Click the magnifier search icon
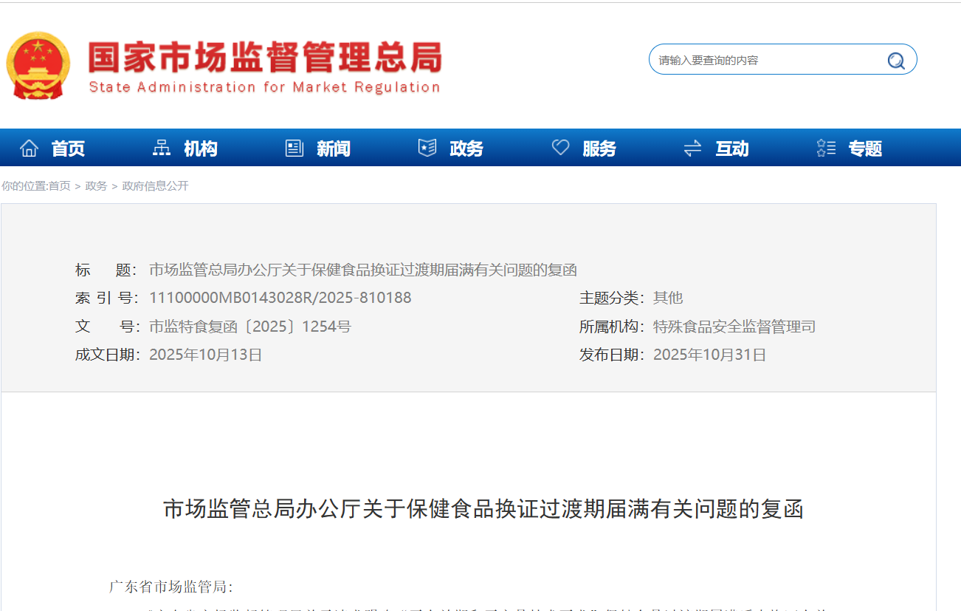This screenshot has width=961, height=611. coord(896,61)
